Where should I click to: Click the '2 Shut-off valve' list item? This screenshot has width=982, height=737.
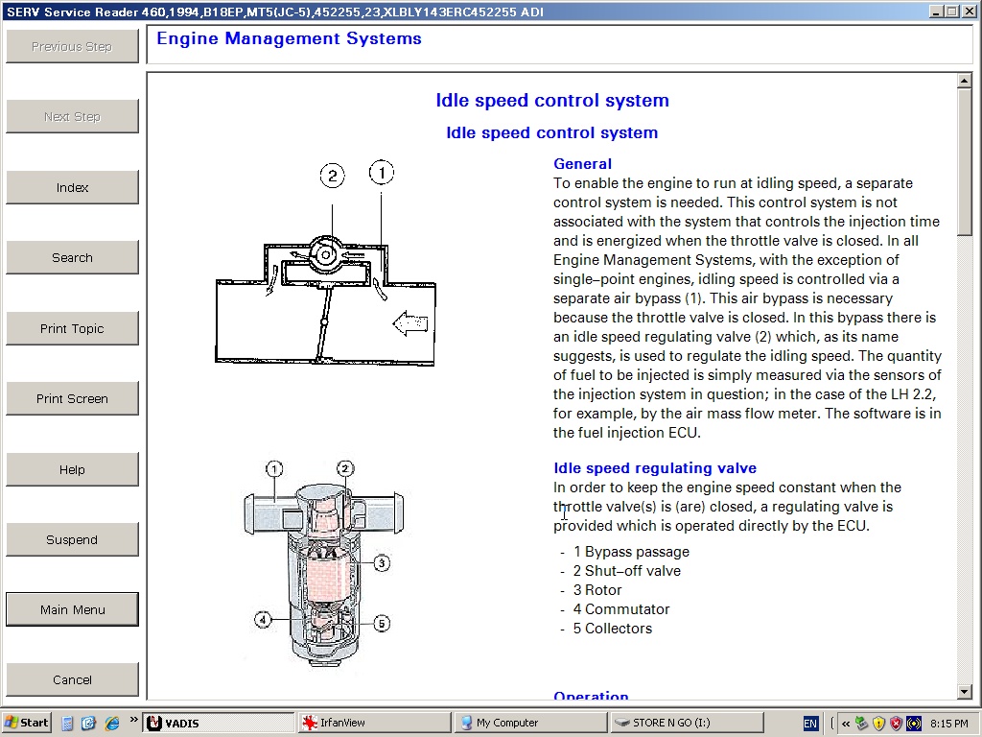click(626, 571)
